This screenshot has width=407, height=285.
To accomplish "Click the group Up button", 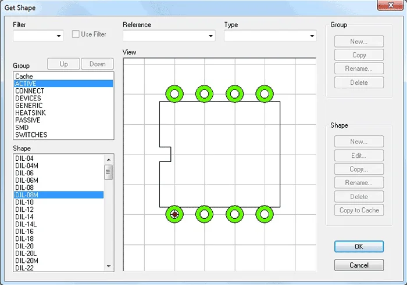I will pos(63,64).
